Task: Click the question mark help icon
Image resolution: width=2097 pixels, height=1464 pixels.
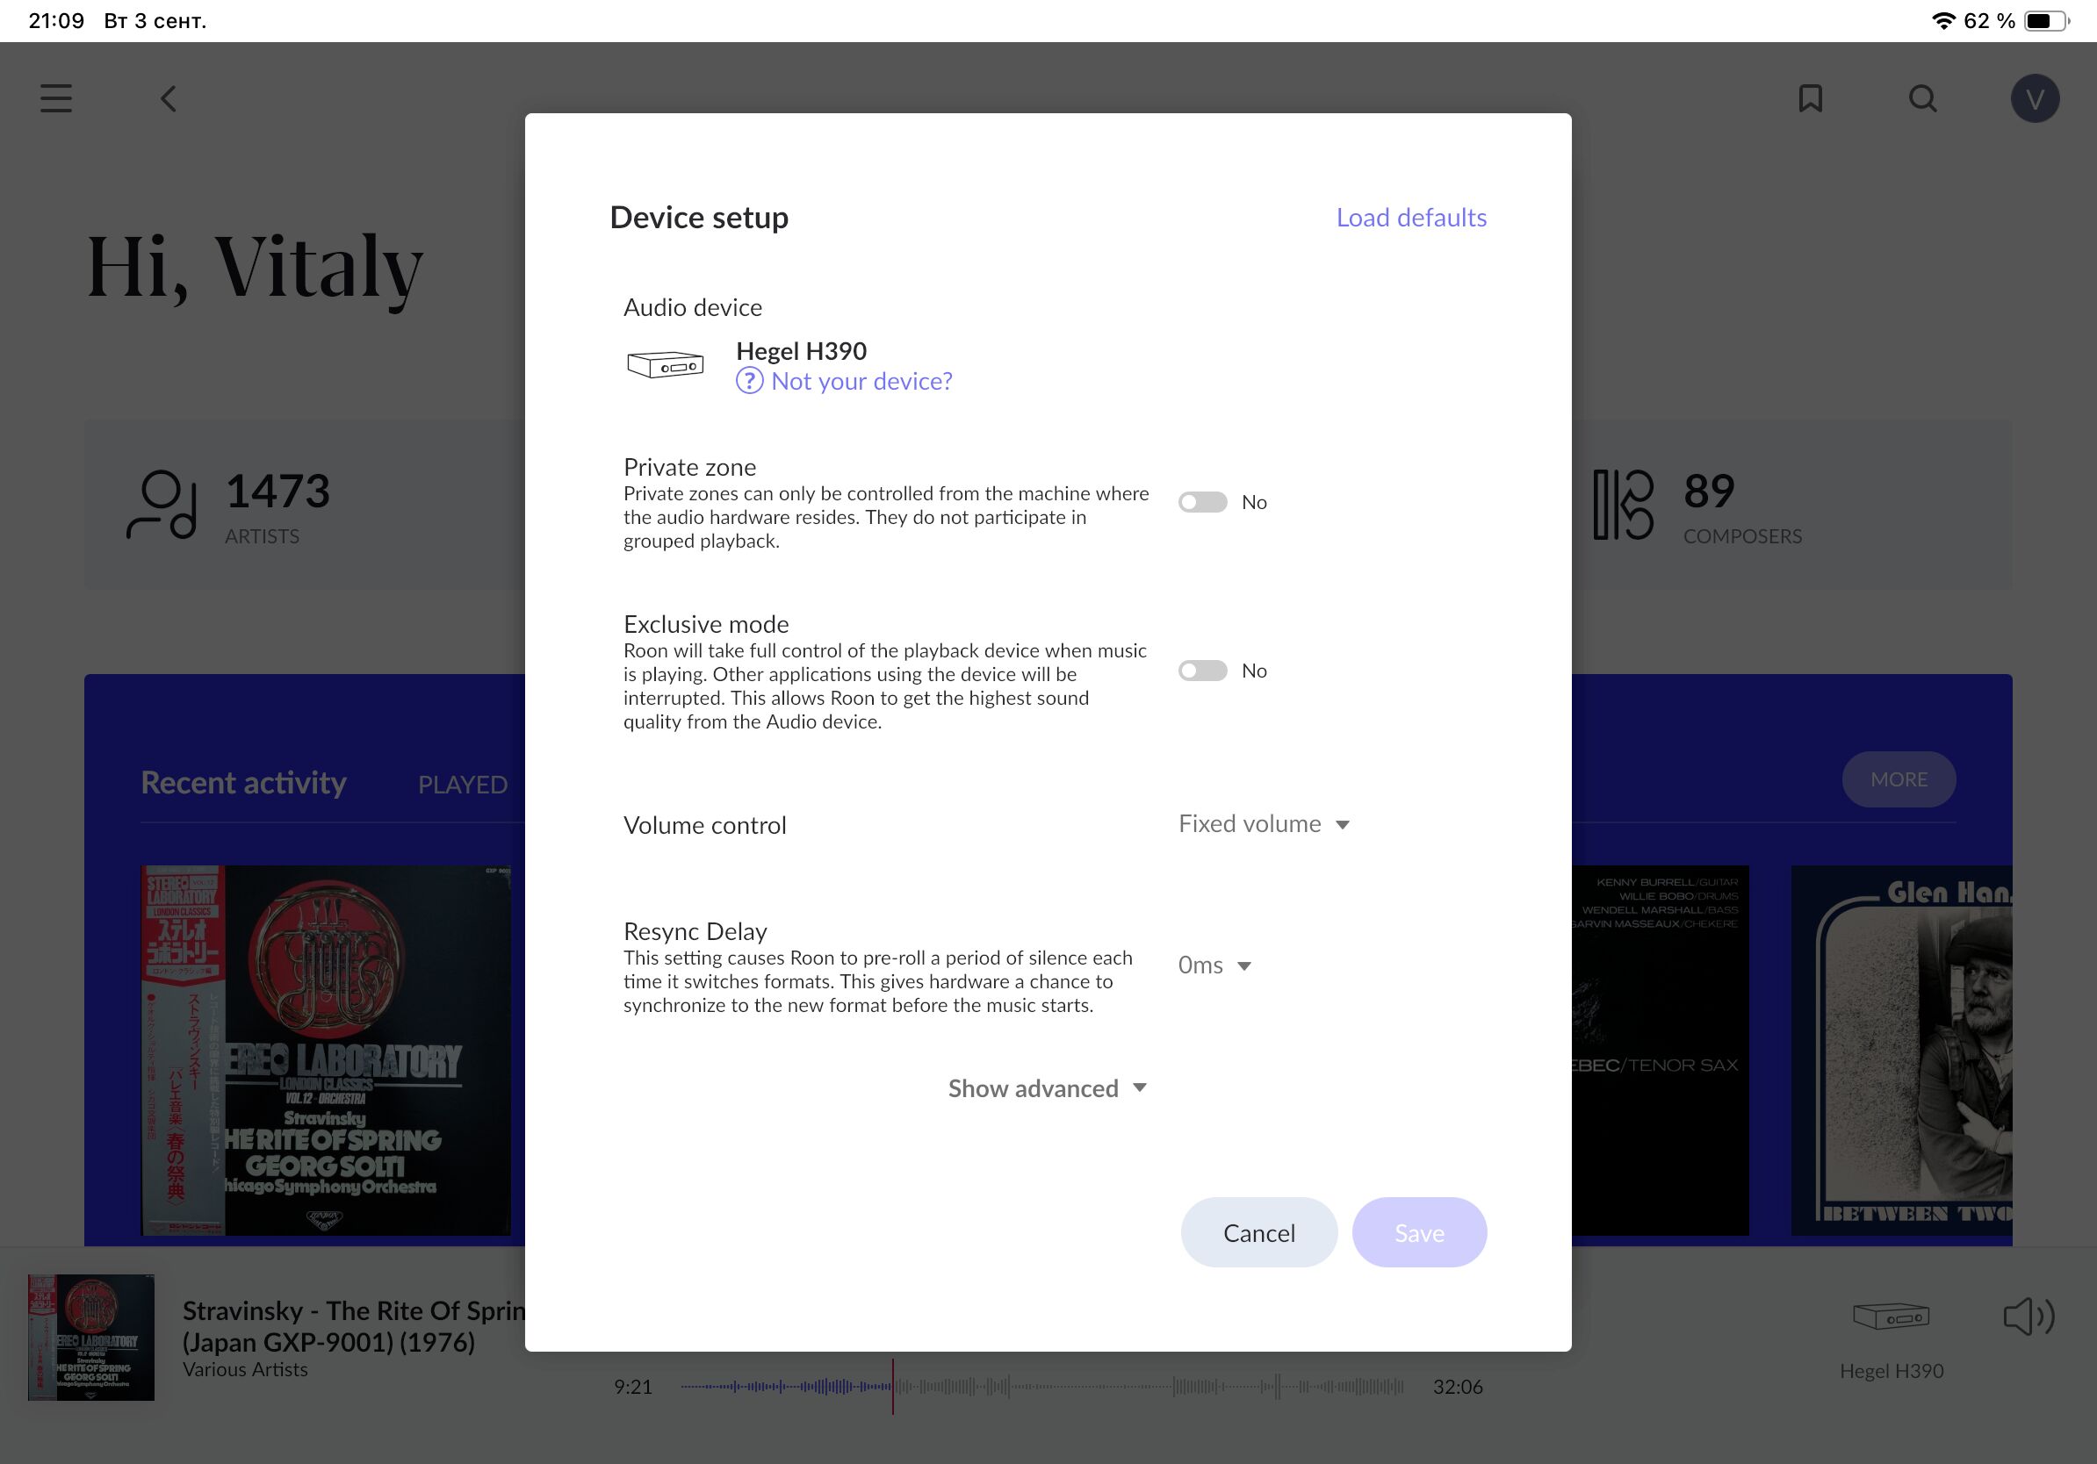Action: point(749,381)
